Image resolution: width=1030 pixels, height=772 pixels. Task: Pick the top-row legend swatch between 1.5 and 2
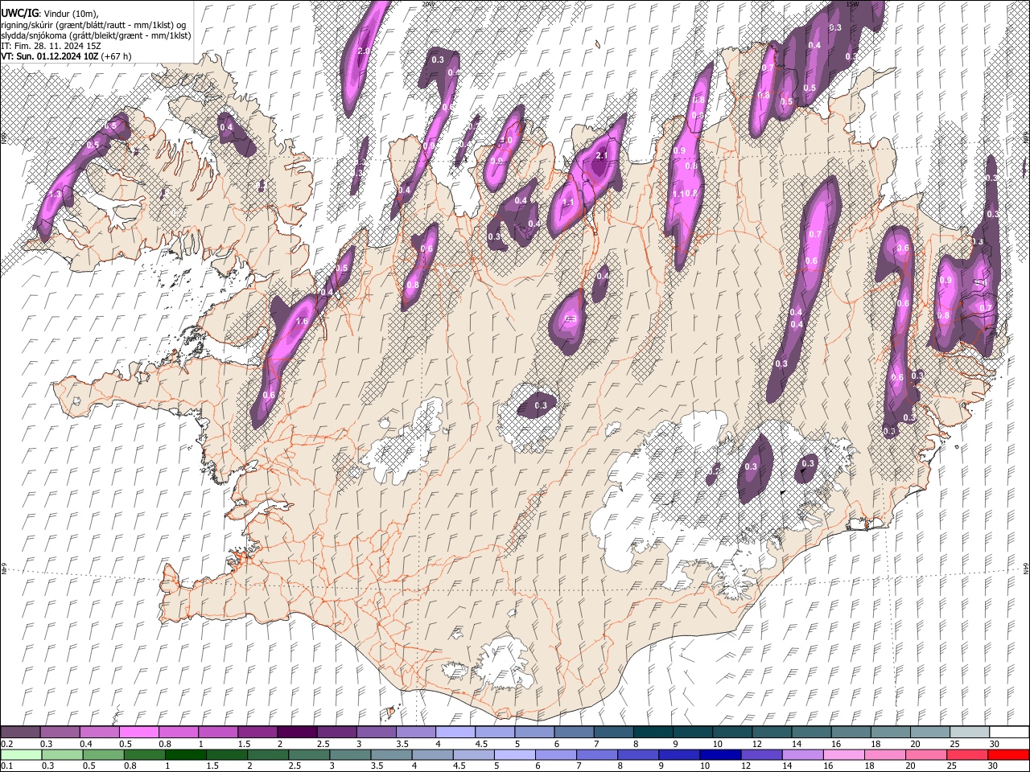(x=257, y=732)
